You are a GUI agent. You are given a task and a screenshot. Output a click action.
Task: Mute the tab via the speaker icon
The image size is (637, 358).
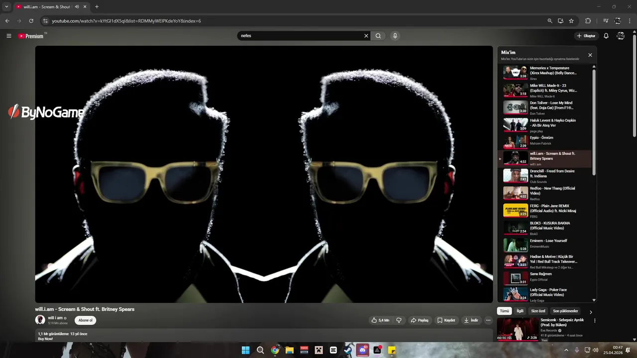pyautogui.click(x=77, y=7)
